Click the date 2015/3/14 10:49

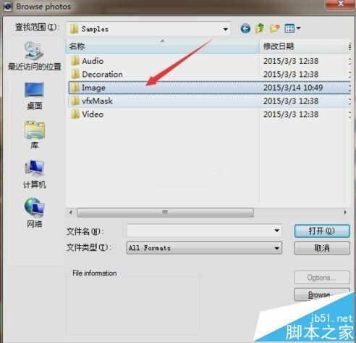[293, 88]
